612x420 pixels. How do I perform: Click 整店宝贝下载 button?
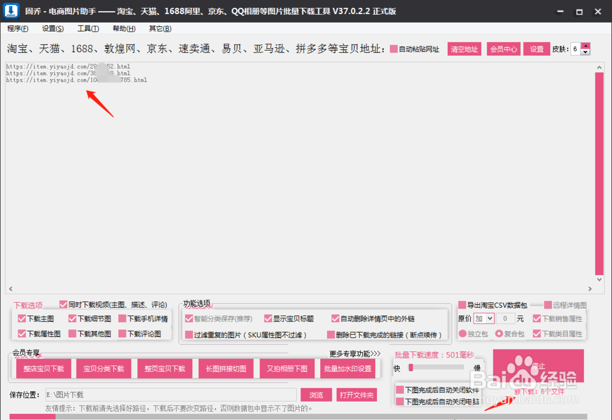click(x=43, y=369)
